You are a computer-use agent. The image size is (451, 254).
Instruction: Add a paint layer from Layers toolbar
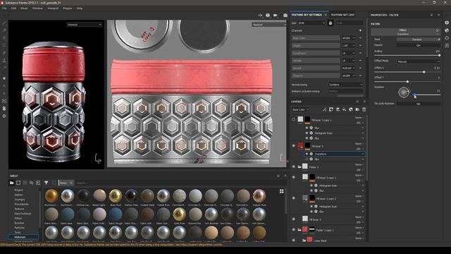[338, 109]
